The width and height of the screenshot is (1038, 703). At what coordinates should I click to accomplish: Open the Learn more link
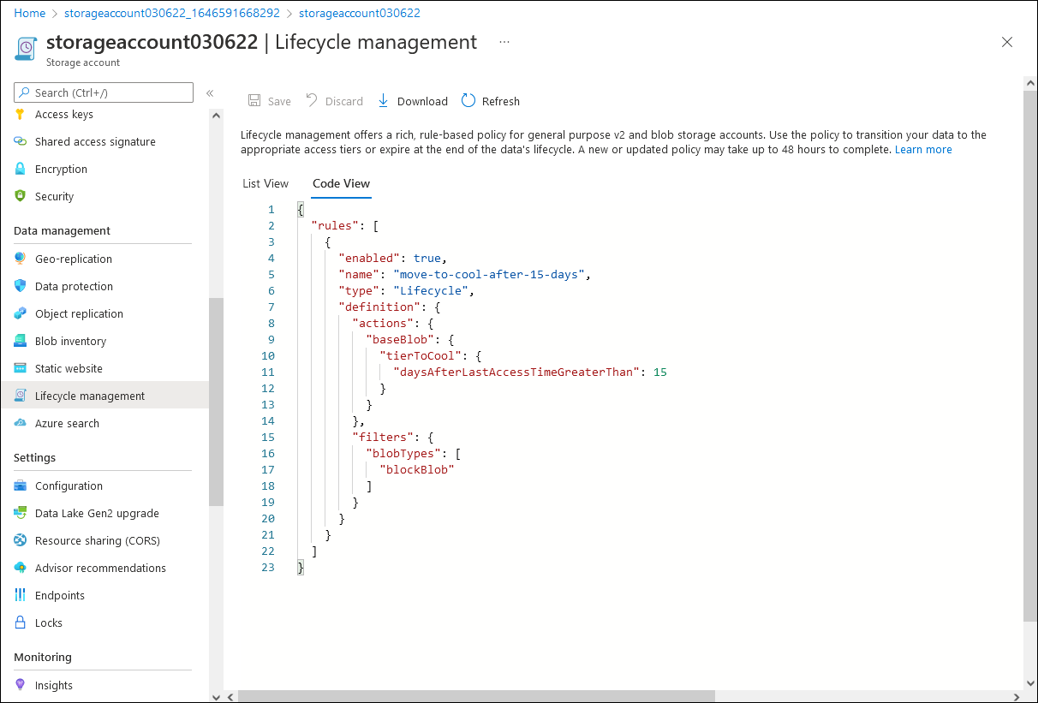(923, 150)
